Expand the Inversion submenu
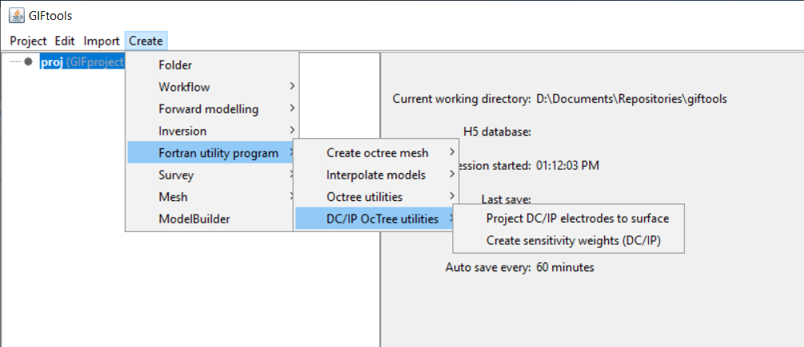 coord(212,131)
